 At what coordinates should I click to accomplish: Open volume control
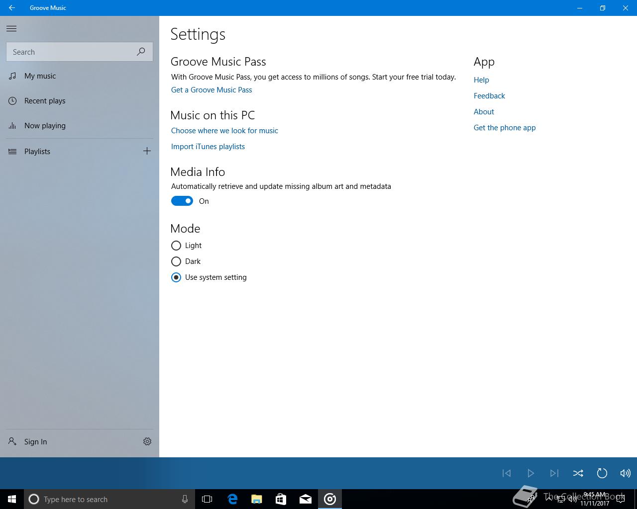pos(626,473)
